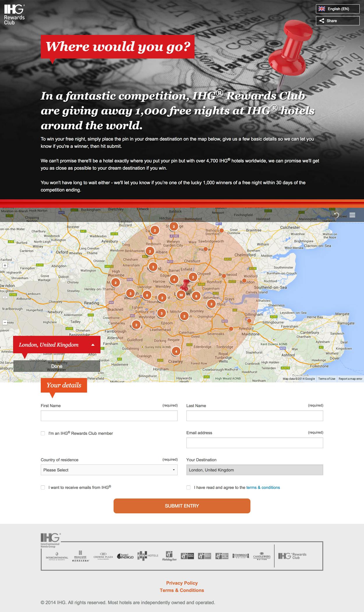
Task: Click the Crowne Plaza brand logo in footer
Action: click(103, 556)
